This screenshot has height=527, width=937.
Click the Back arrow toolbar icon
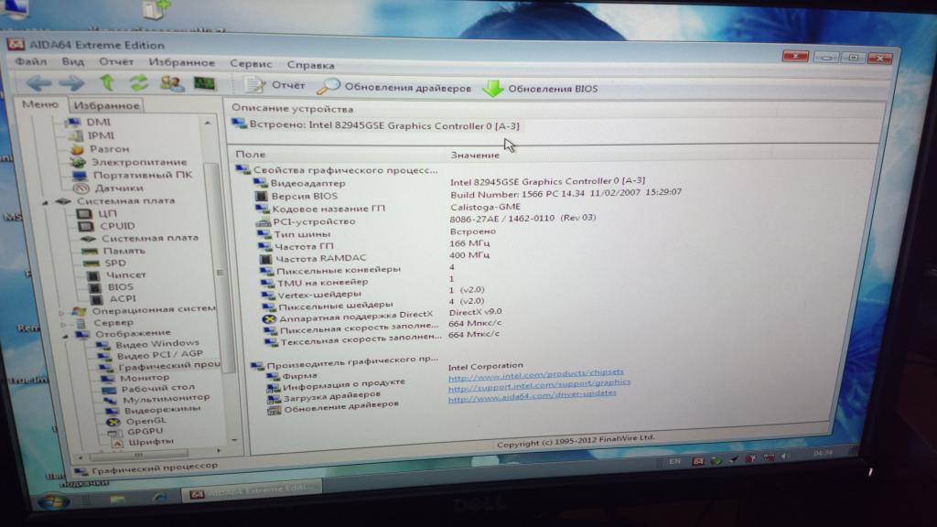pyautogui.click(x=38, y=83)
